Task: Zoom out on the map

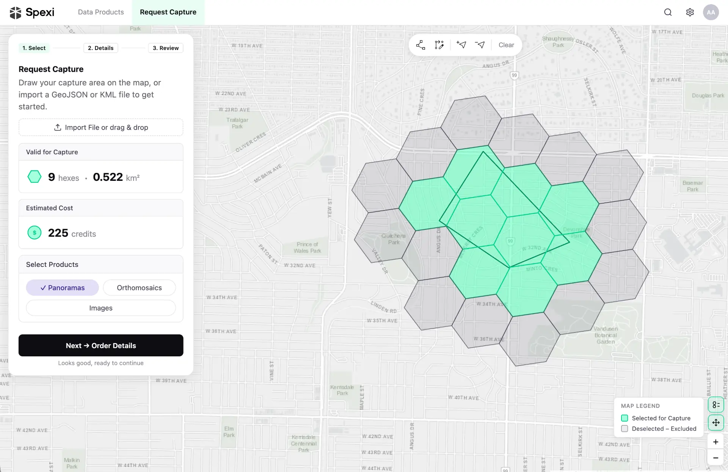Action: 716,458
